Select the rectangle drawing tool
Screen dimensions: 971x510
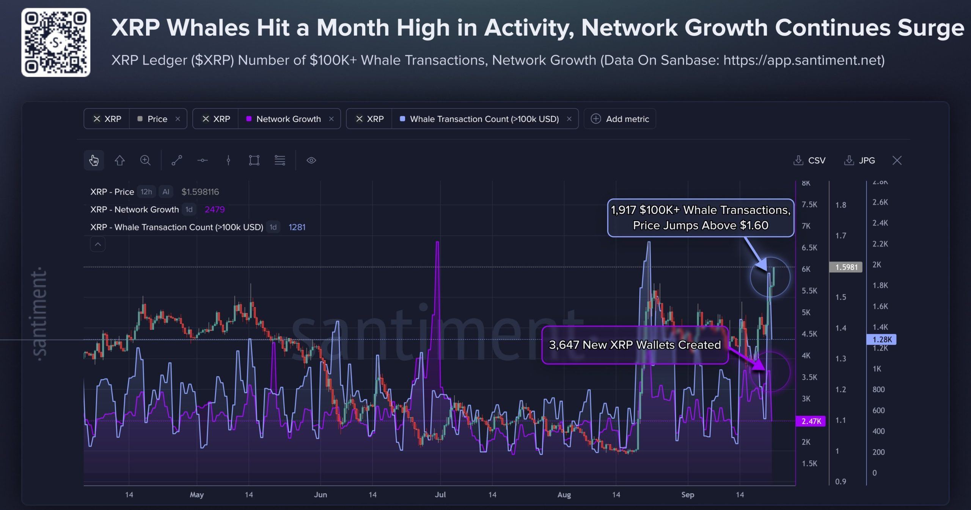[254, 161]
